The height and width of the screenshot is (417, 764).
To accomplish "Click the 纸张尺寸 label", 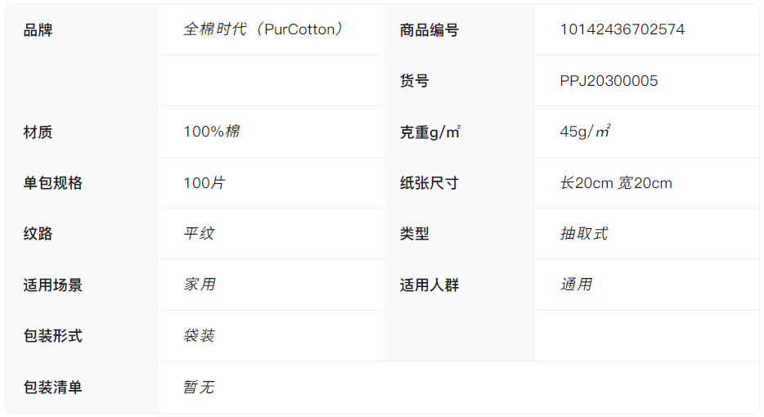I will (x=429, y=183).
